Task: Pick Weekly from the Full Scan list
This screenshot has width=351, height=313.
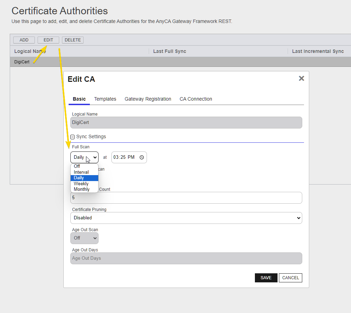Action: [x=81, y=183]
